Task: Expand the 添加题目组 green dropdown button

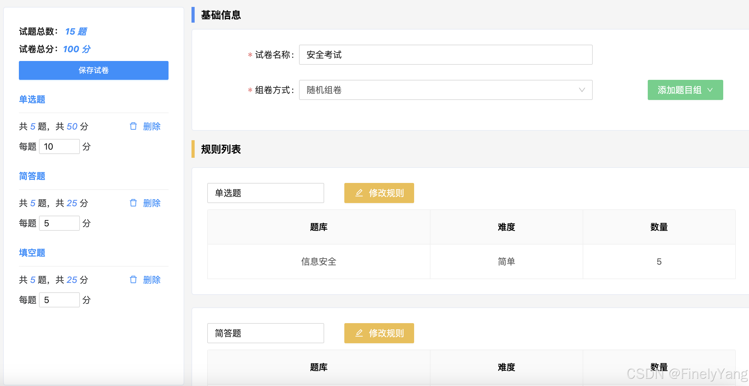Action: [685, 90]
